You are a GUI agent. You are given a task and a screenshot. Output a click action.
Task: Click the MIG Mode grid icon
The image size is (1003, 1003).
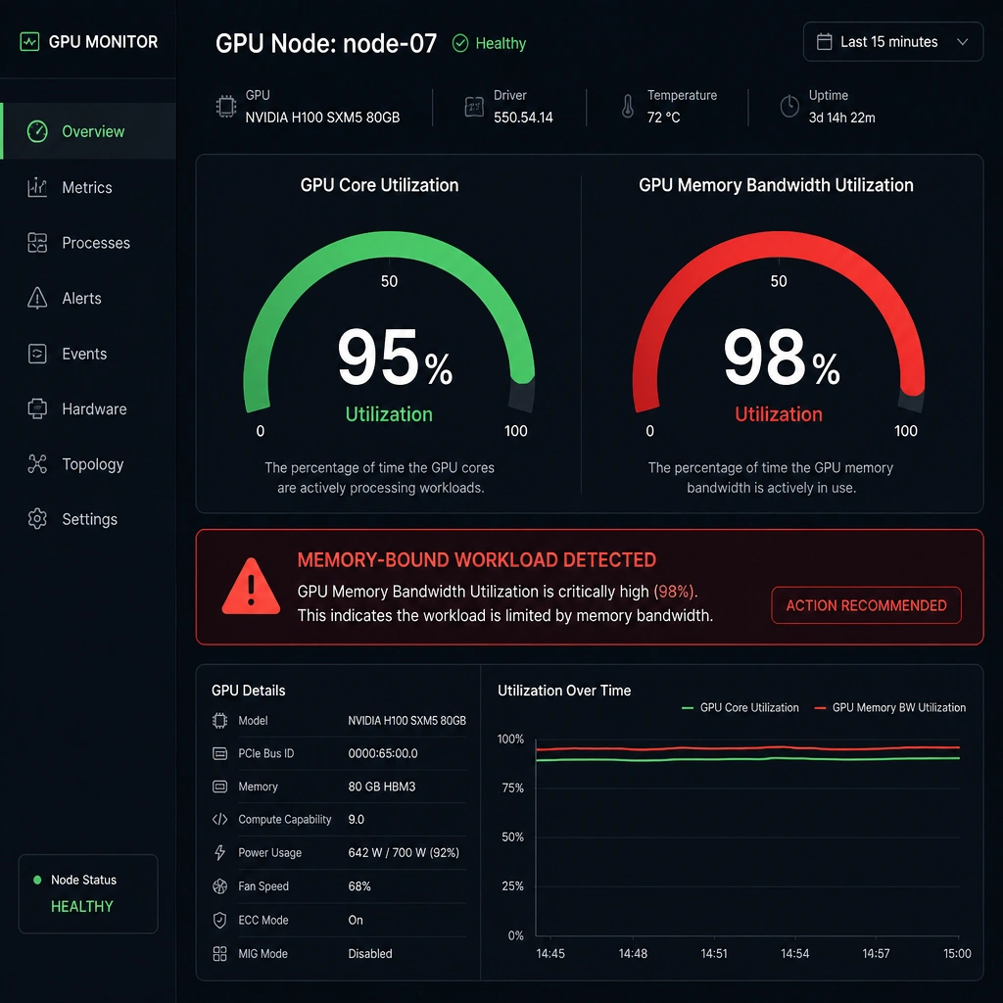coord(219,954)
